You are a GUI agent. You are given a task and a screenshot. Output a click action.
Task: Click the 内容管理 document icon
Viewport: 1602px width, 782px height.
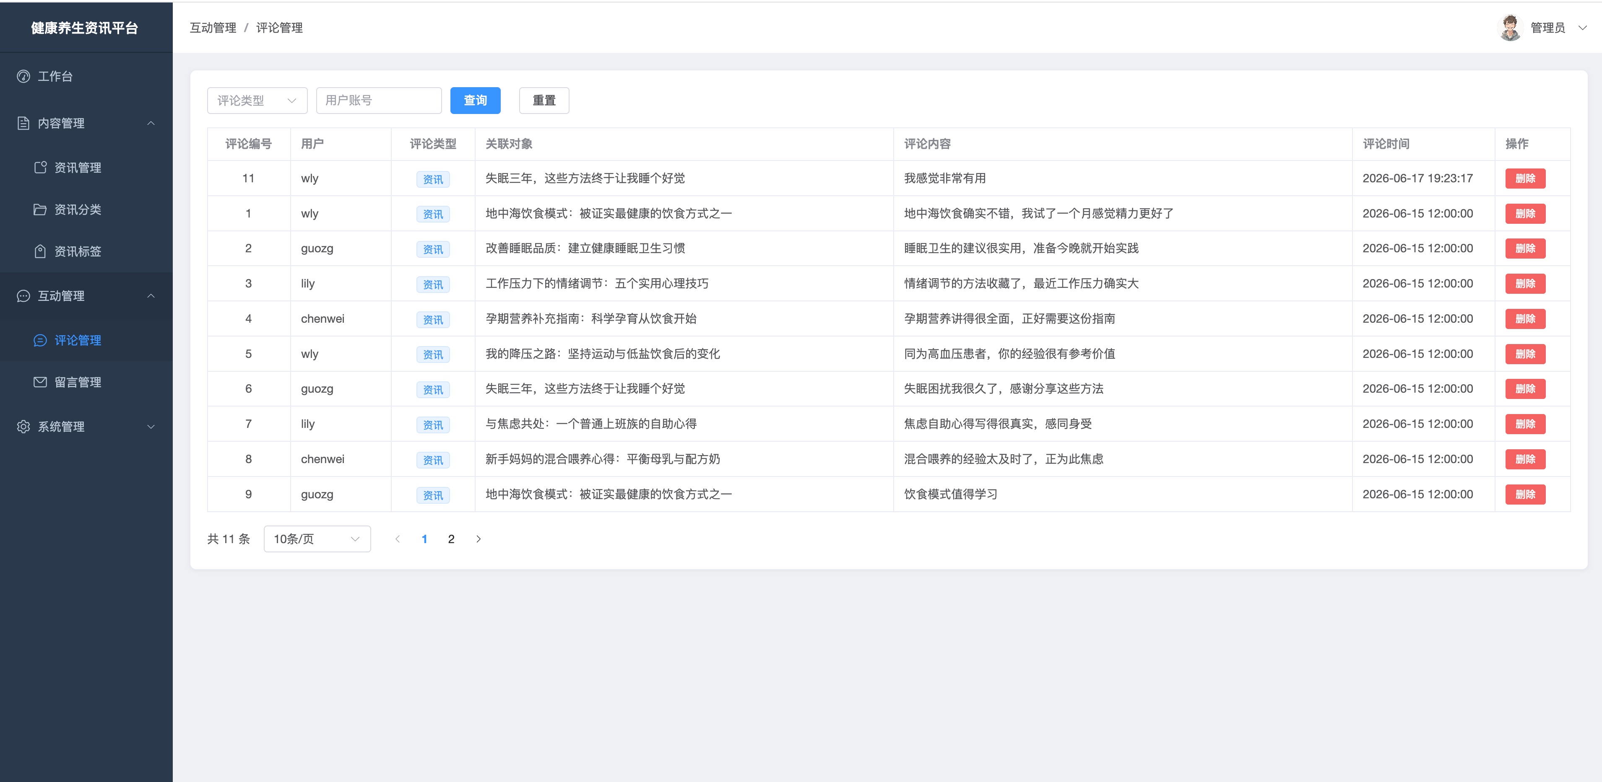(x=23, y=123)
